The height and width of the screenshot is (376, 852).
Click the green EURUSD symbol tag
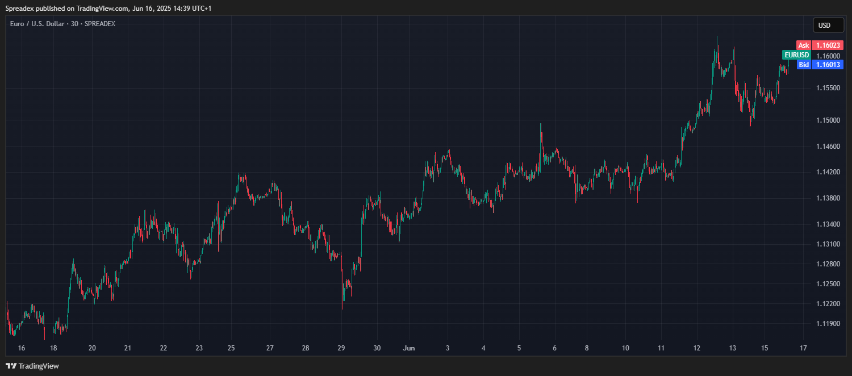point(796,55)
